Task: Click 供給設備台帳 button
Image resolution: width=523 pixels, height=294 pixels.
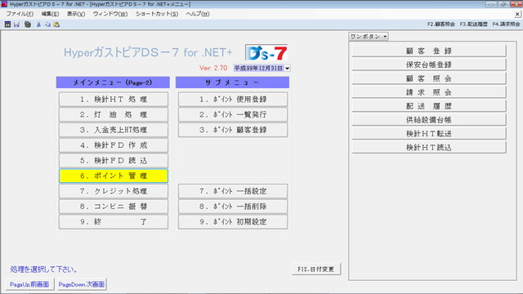Action: pyautogui.click(x=428, y=120)
